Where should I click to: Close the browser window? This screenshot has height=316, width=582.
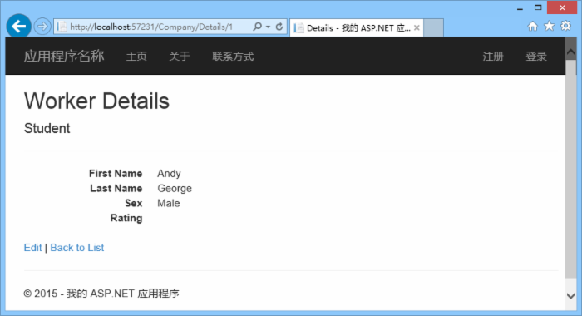[x=562, y=7]
